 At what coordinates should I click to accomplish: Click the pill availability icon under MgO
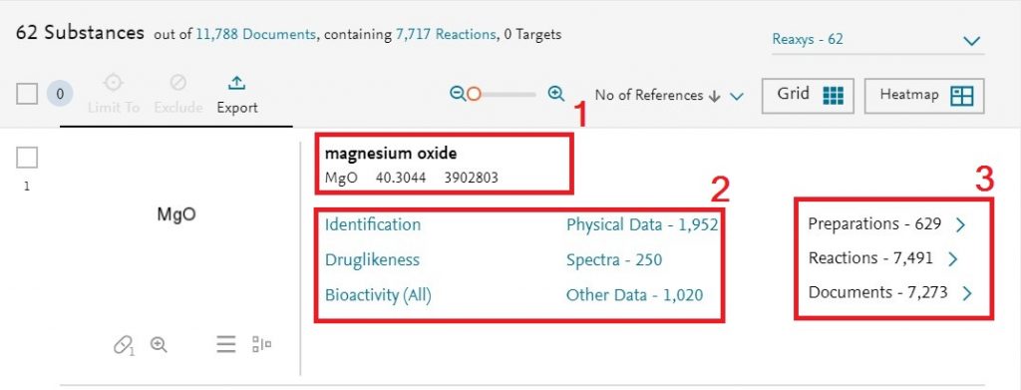124,345
